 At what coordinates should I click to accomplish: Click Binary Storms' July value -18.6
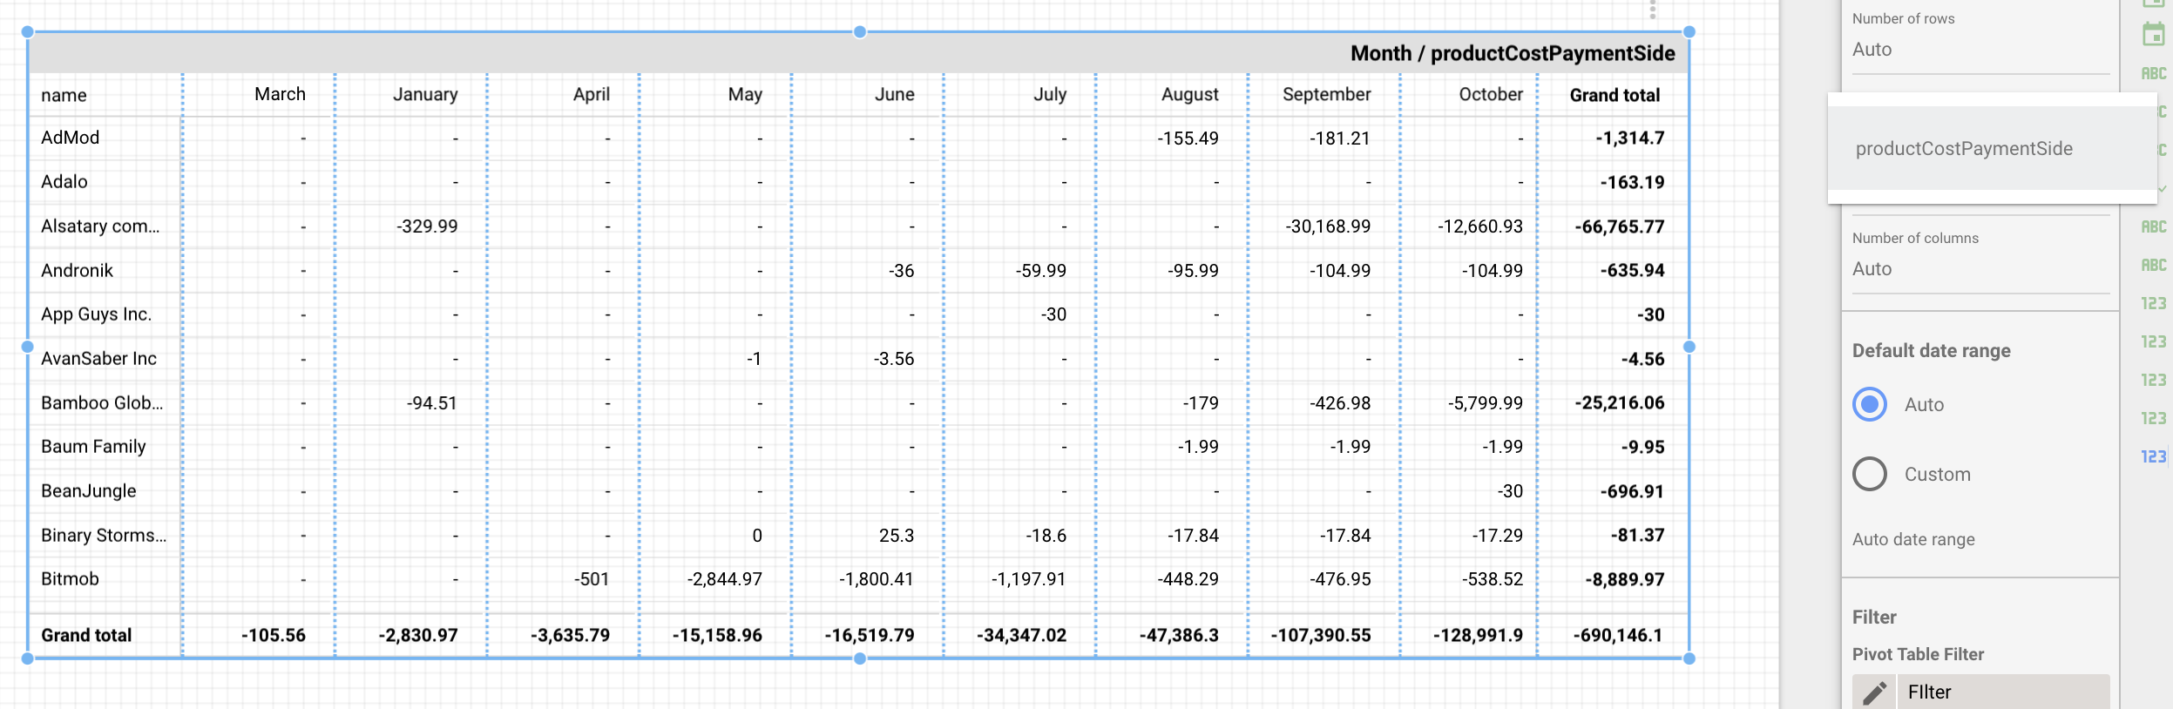[1046, 536]
